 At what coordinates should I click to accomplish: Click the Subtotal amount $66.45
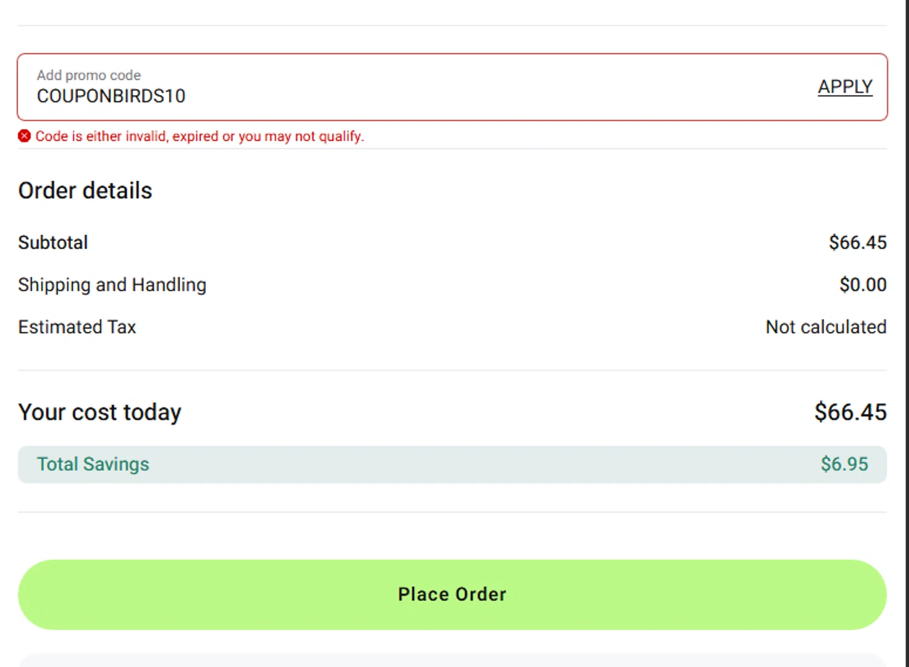point(857,242)
